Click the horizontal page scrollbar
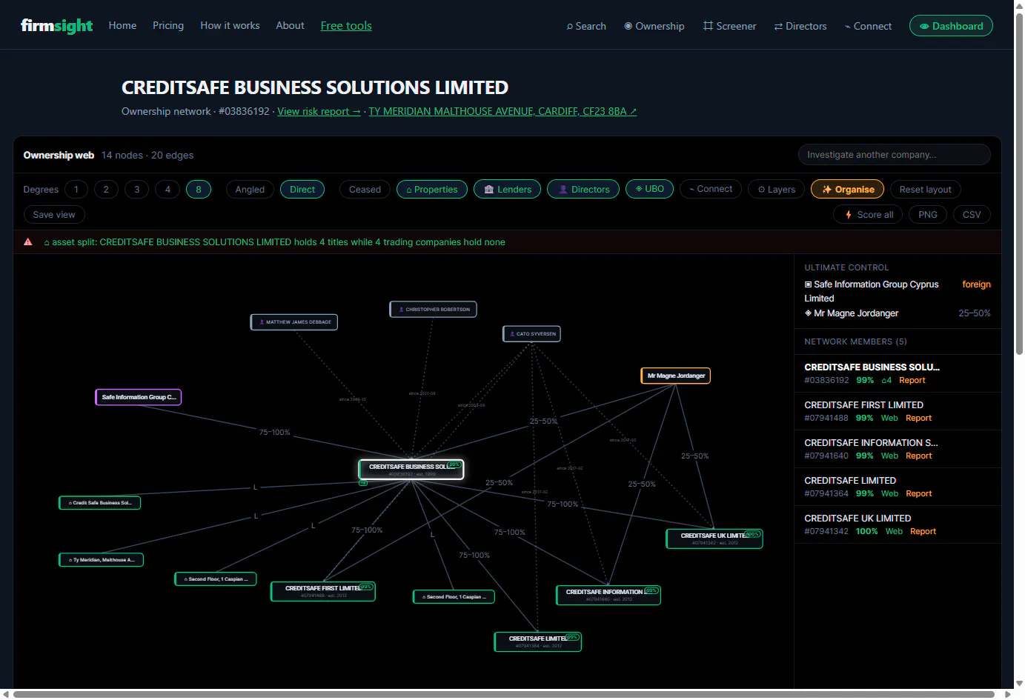 click(504, 695)
